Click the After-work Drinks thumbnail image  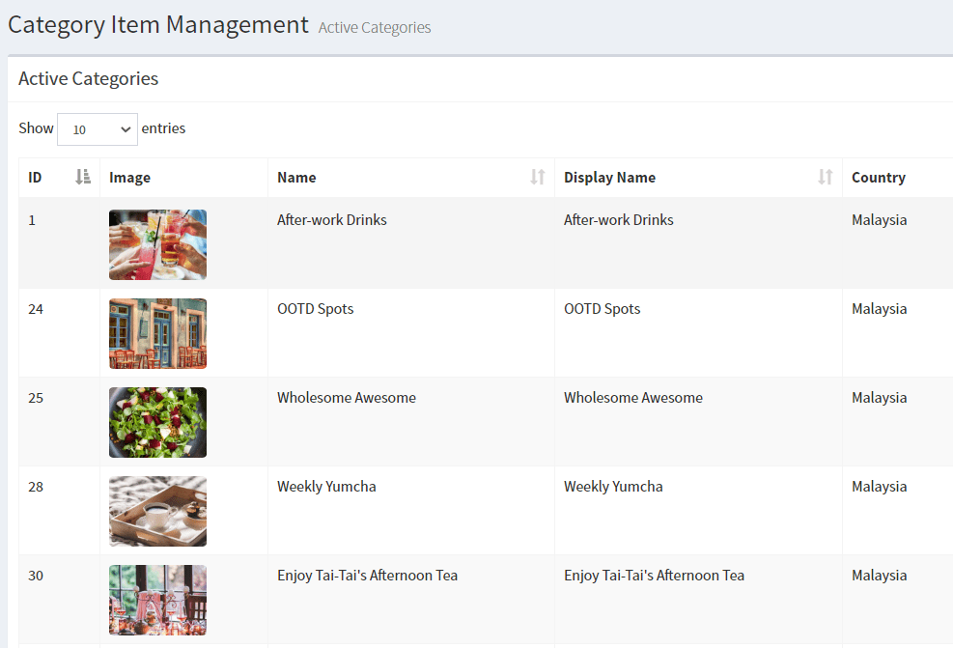point(157,244)
